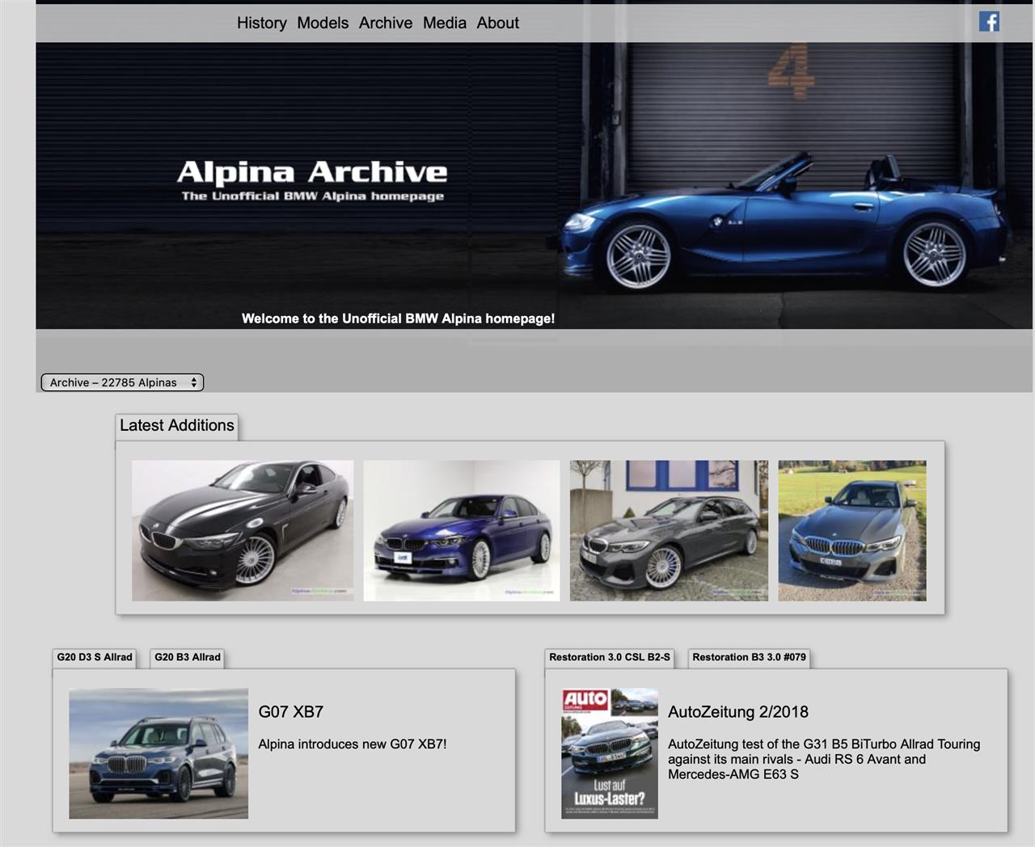Image resolution: width=1035 pixels, height=847 pixels.
Task: Switch to the G20 D3 S Allrad tab
Action: (x=95, y=658)
